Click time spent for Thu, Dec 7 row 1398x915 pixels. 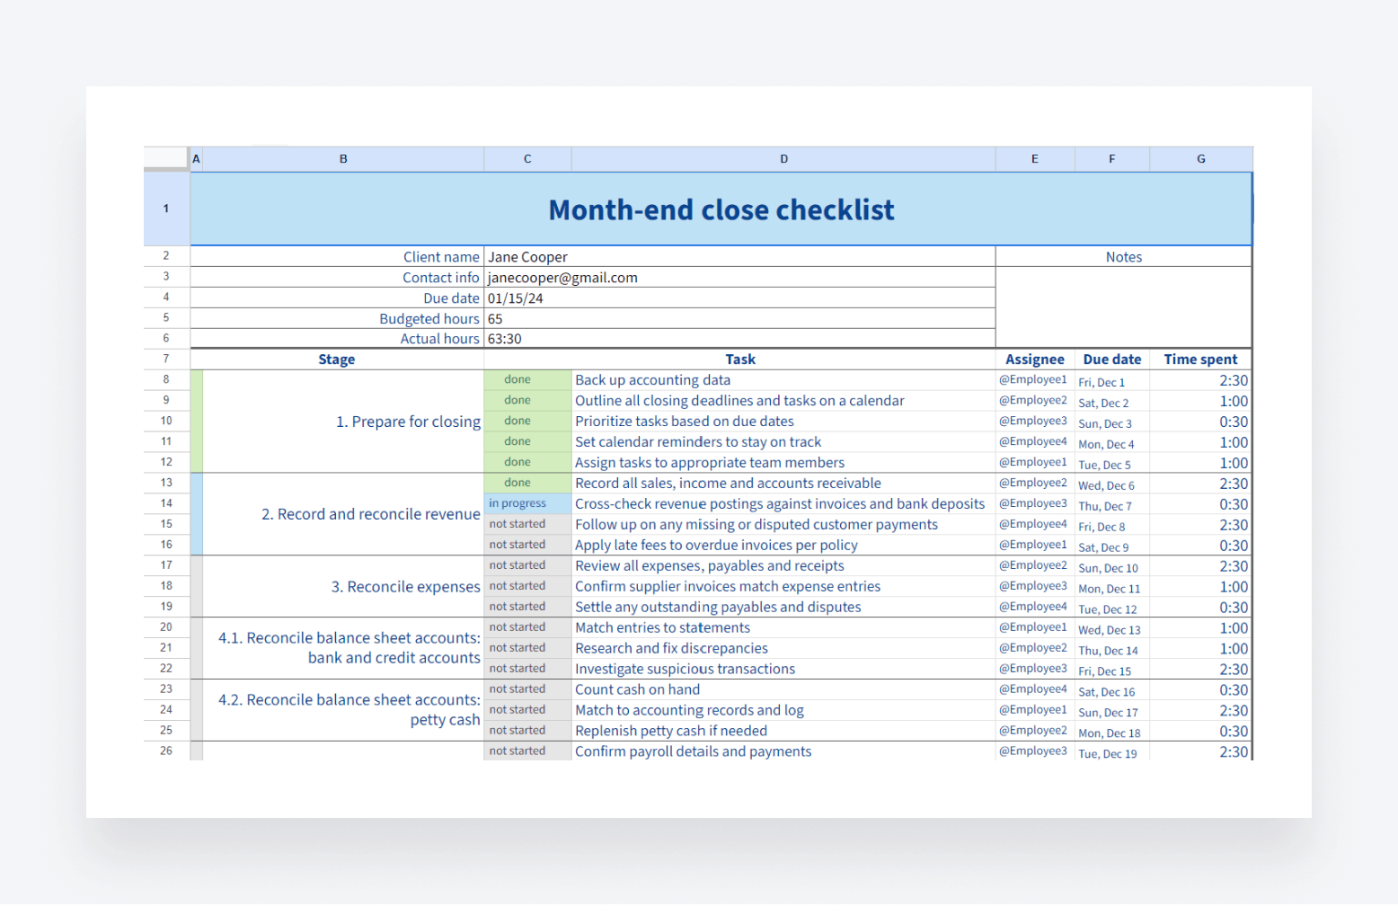[1200, 504]
